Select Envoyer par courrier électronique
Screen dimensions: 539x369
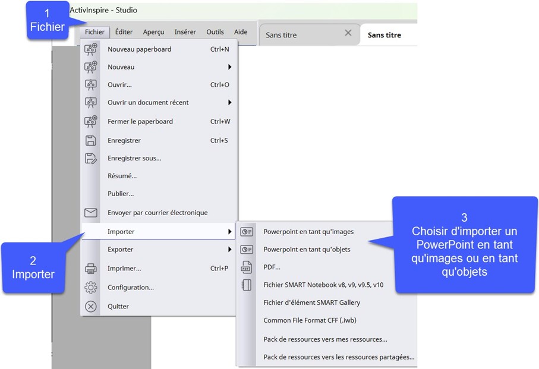[159, 213]
